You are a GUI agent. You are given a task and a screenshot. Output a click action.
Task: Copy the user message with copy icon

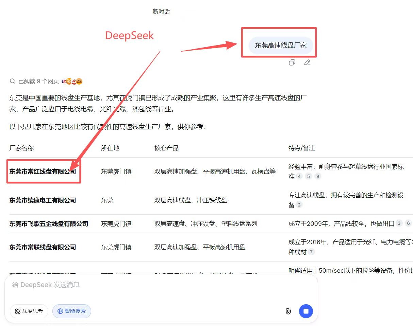292,62
